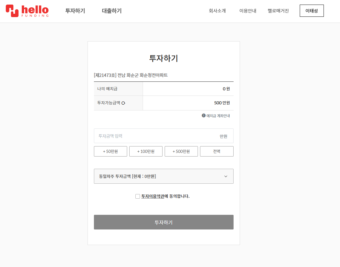340x267 pixels.
Task: Open the 이용안내 menu item
Action: coord(248,11)
